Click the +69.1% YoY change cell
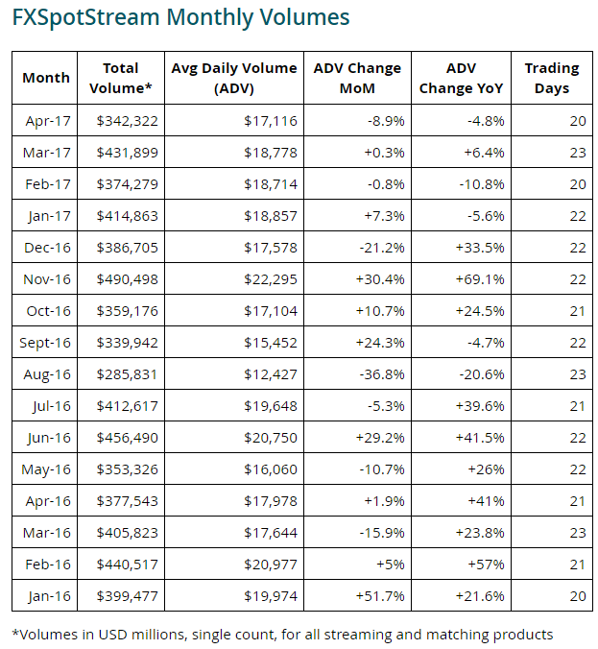 click(482, 279)
